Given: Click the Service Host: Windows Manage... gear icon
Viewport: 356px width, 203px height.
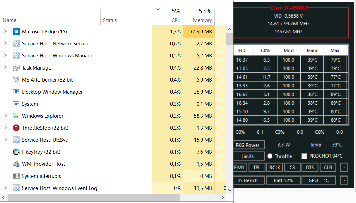Looking at the screenshot, I should click(16, 55).
